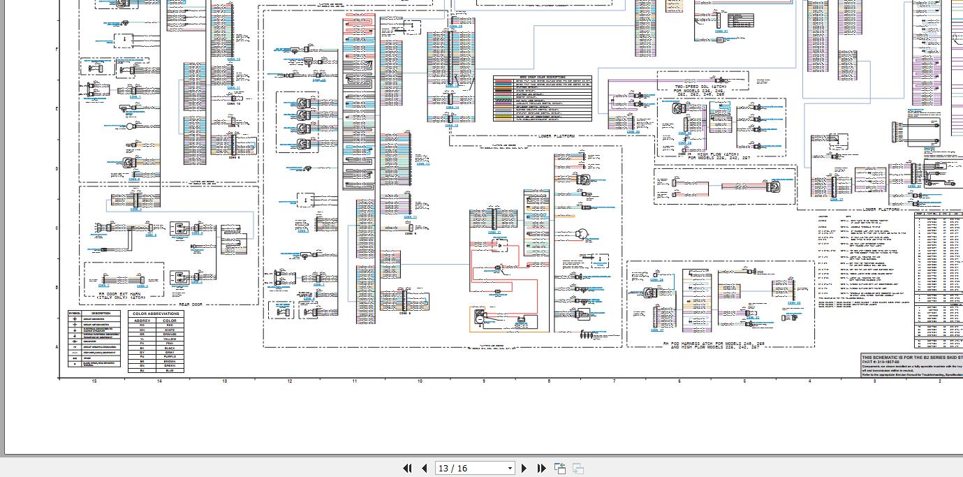Image resolution: width=963 pixels, height=477 pixels.
Task: Click the wire group color descriptions legend
Action: pos(542,99)
